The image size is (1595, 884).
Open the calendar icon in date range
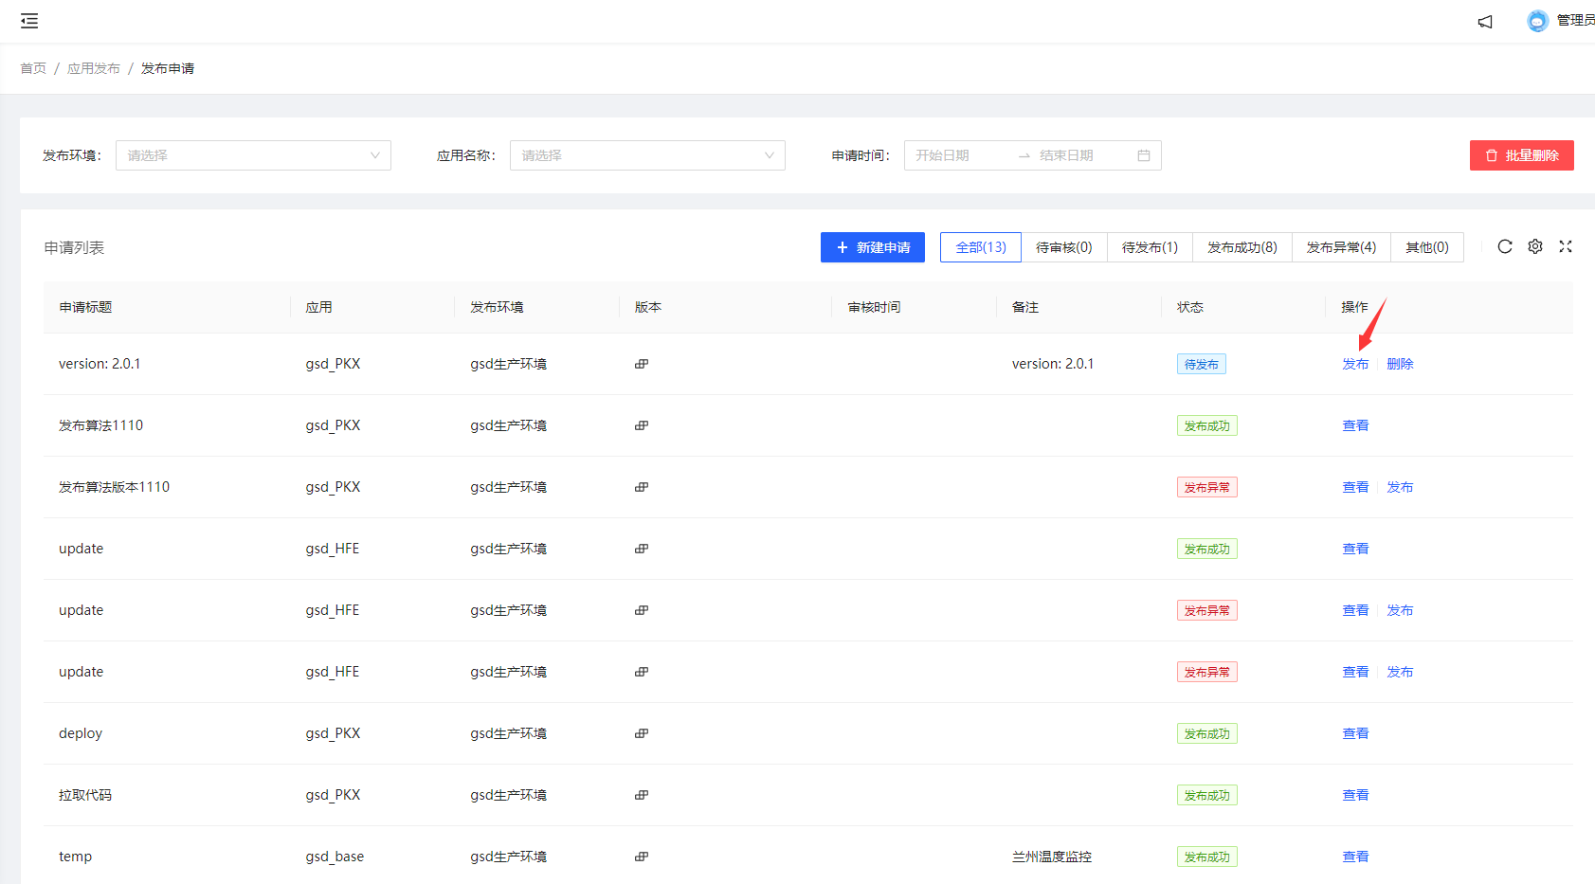click(1144, 155)
